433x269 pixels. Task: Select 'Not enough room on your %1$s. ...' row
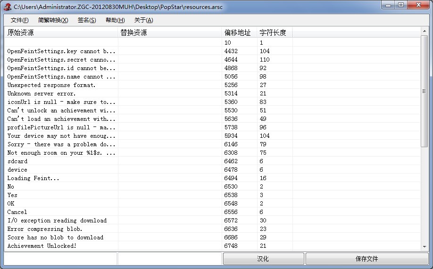tap(212, 152)
